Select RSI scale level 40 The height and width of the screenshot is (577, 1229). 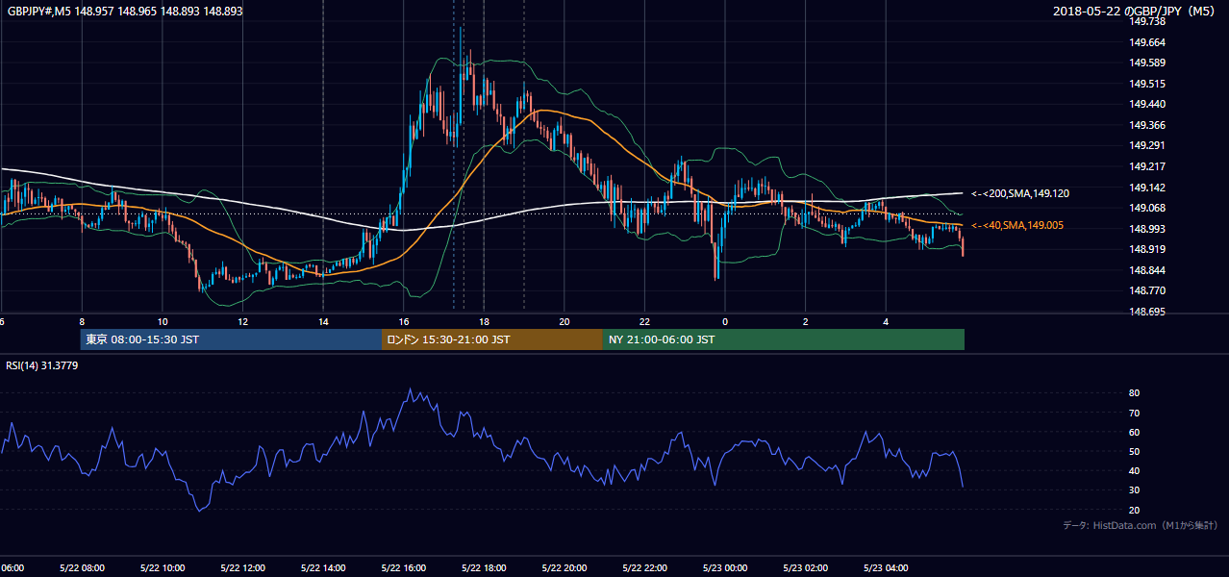(1134, 471)
